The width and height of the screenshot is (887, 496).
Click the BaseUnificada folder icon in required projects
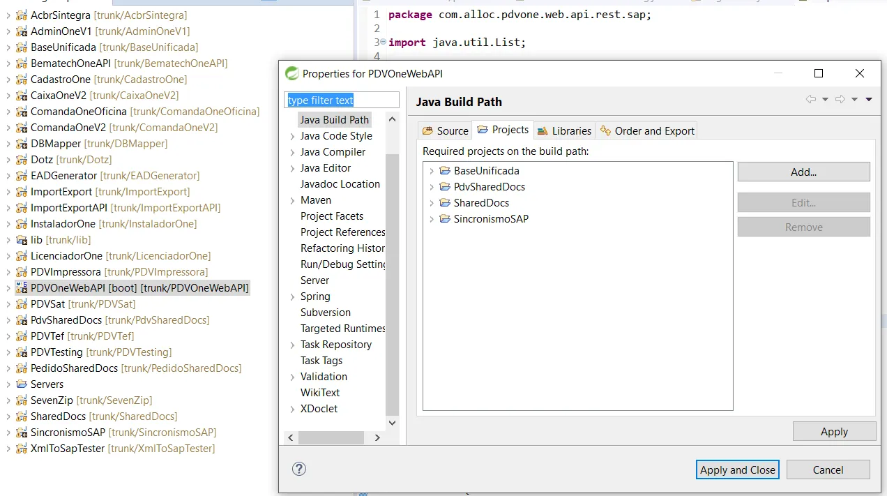[445, 171]
